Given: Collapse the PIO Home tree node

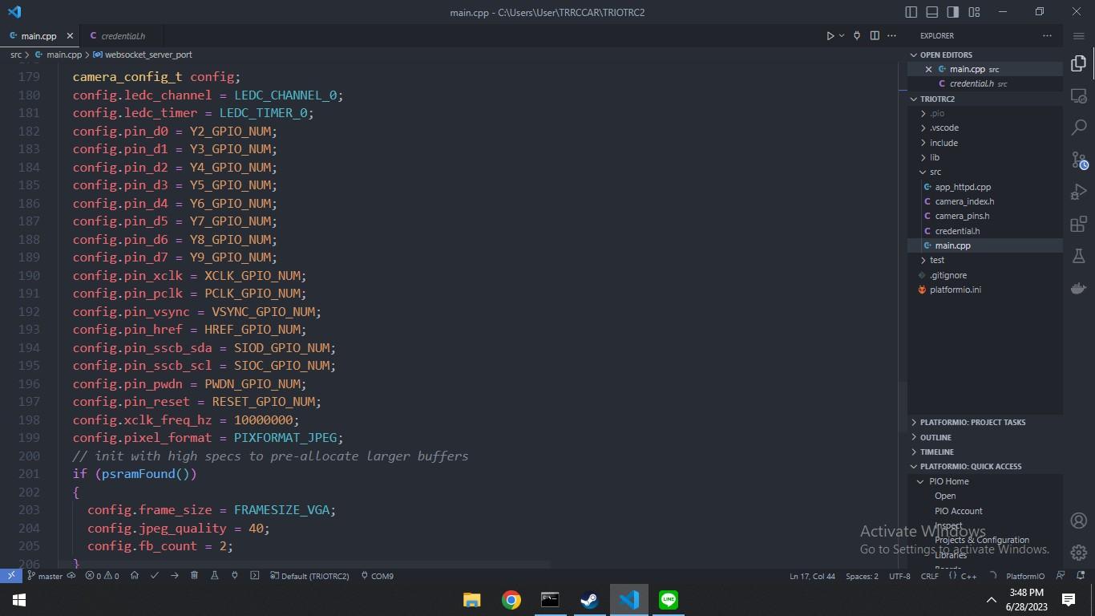Looking at the screenshot, I should [x=985, y=481].
